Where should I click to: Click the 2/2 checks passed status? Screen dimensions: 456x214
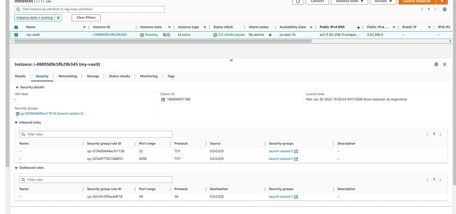point(229,35)
